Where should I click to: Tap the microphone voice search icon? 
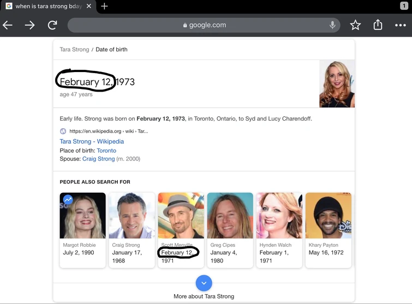(x=332, y=25)
